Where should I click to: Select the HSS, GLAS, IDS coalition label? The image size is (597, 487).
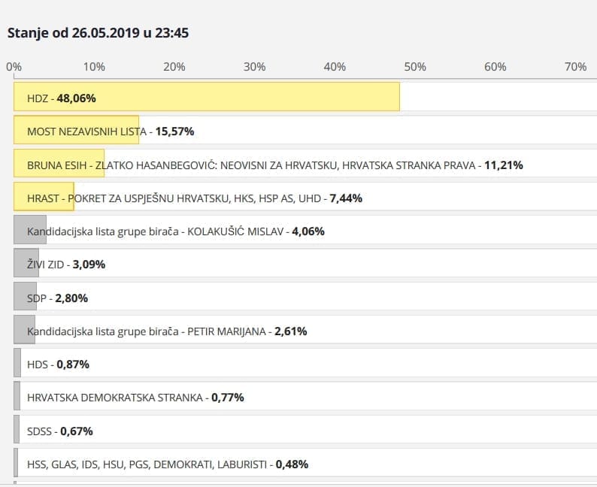pos(168,464)
